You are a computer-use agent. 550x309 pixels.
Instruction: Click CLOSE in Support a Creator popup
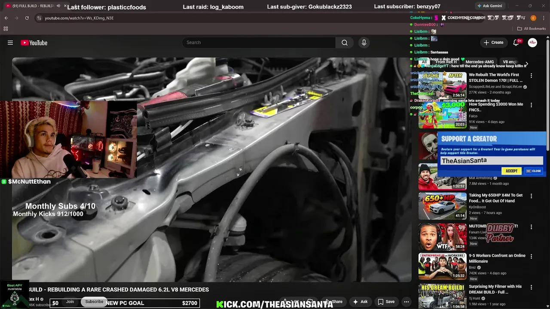click(534, 171)
